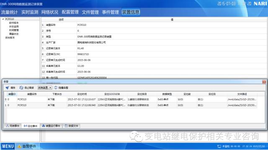The image size is (268, 150).
Task: Select 后台版本 in the tree
Action: [10, 38]
